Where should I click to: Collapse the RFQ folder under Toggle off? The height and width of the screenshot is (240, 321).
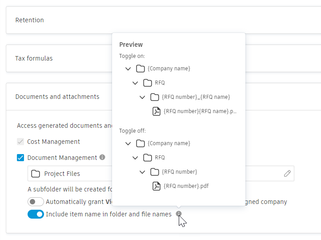coord(135,158)
